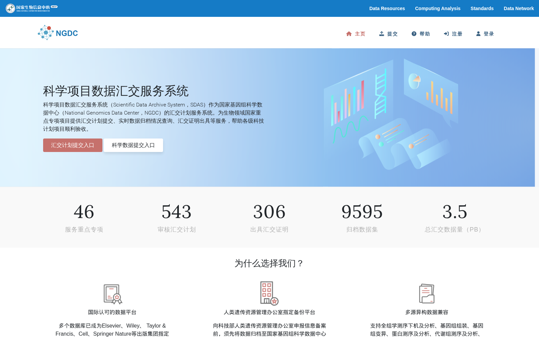
Task: Click the user icon beside 登录
Action: [x=478, y=34]
